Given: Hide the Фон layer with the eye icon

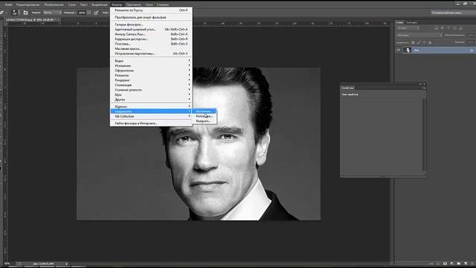Looking at the screenshot, I should click(x=399, y=50).
